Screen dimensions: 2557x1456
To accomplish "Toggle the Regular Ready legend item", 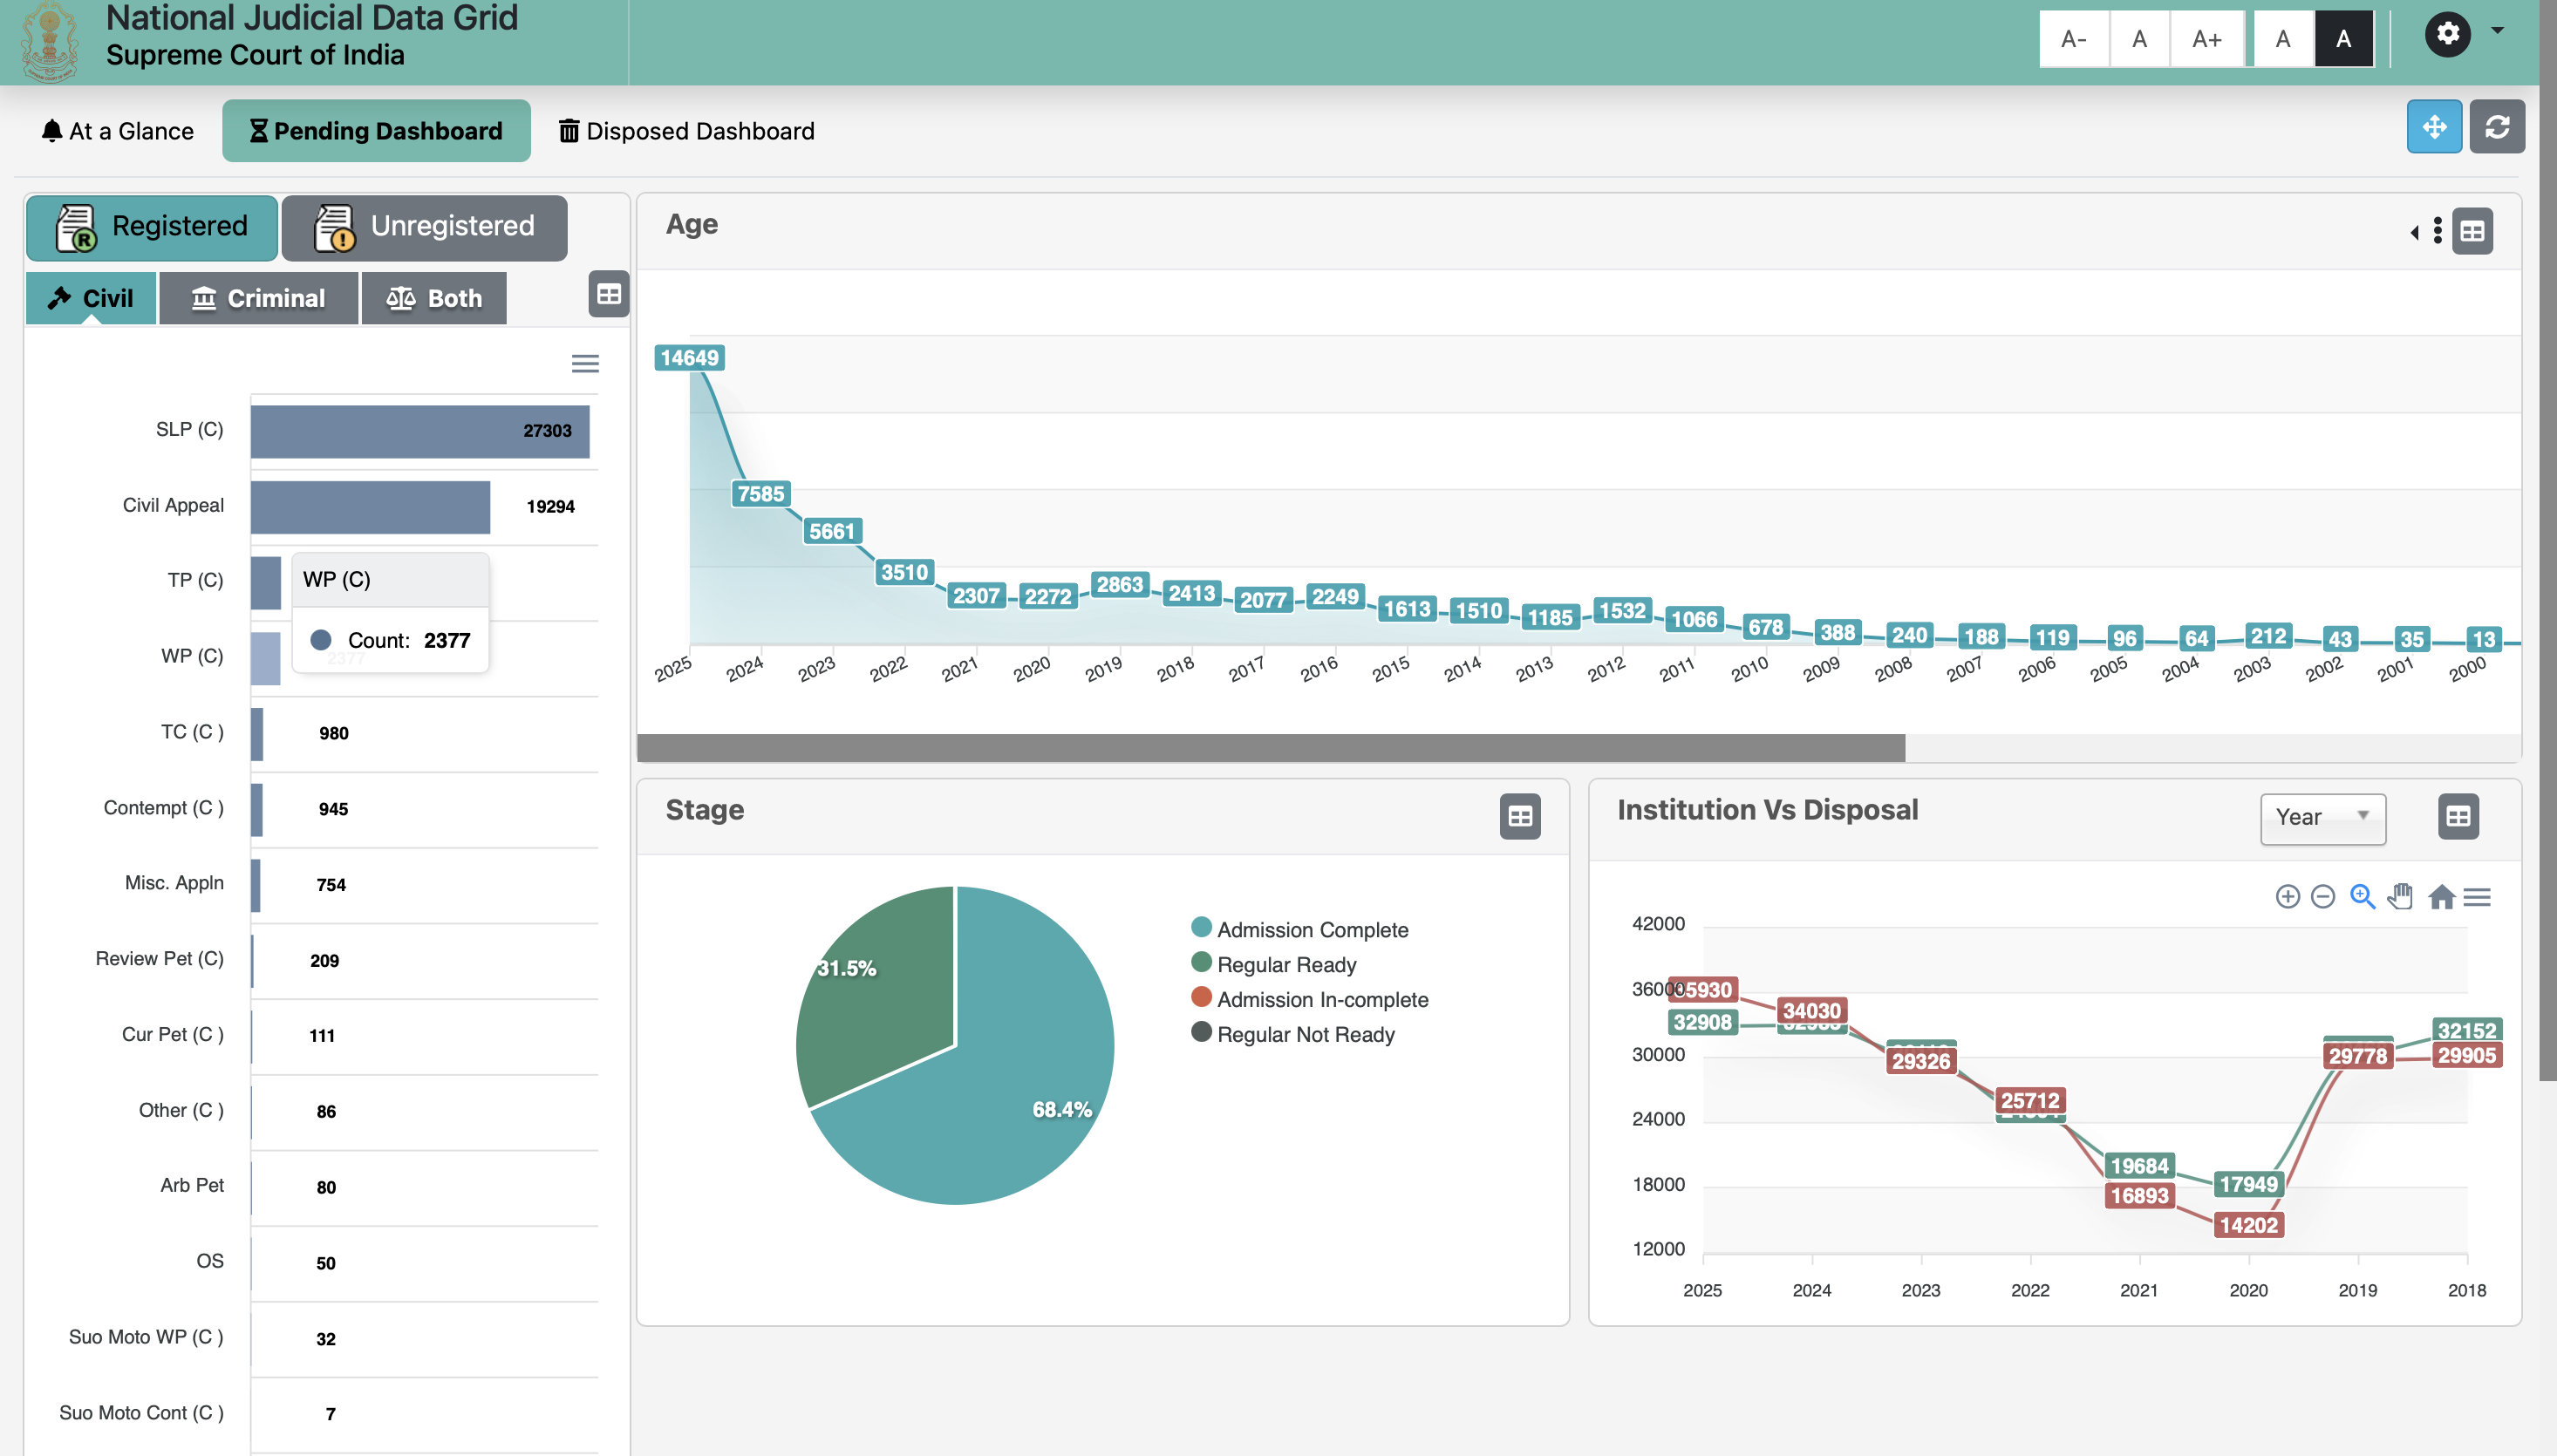I will click(1285, 964).
